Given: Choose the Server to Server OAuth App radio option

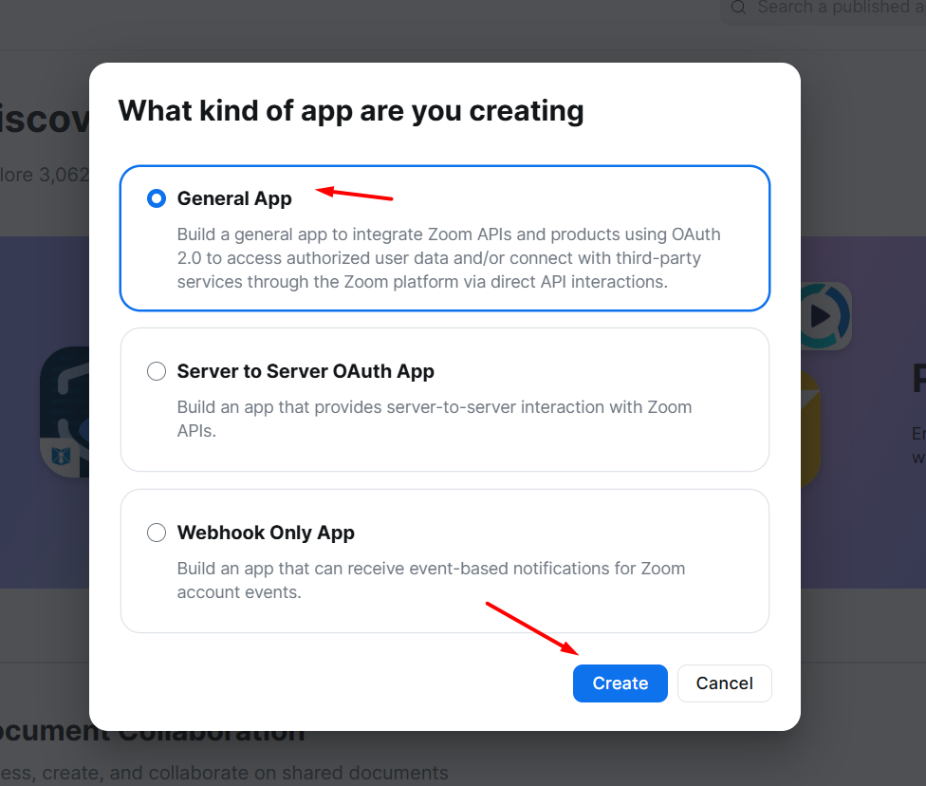Looking at the screenshot, I should pos(157,371).
